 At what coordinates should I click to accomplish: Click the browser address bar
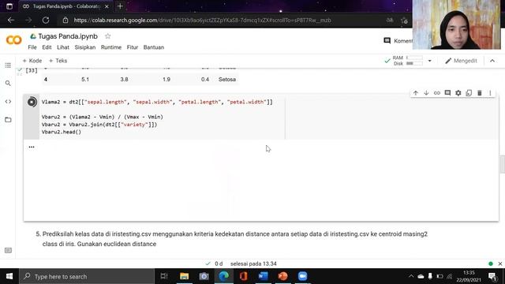coord(202,20)
